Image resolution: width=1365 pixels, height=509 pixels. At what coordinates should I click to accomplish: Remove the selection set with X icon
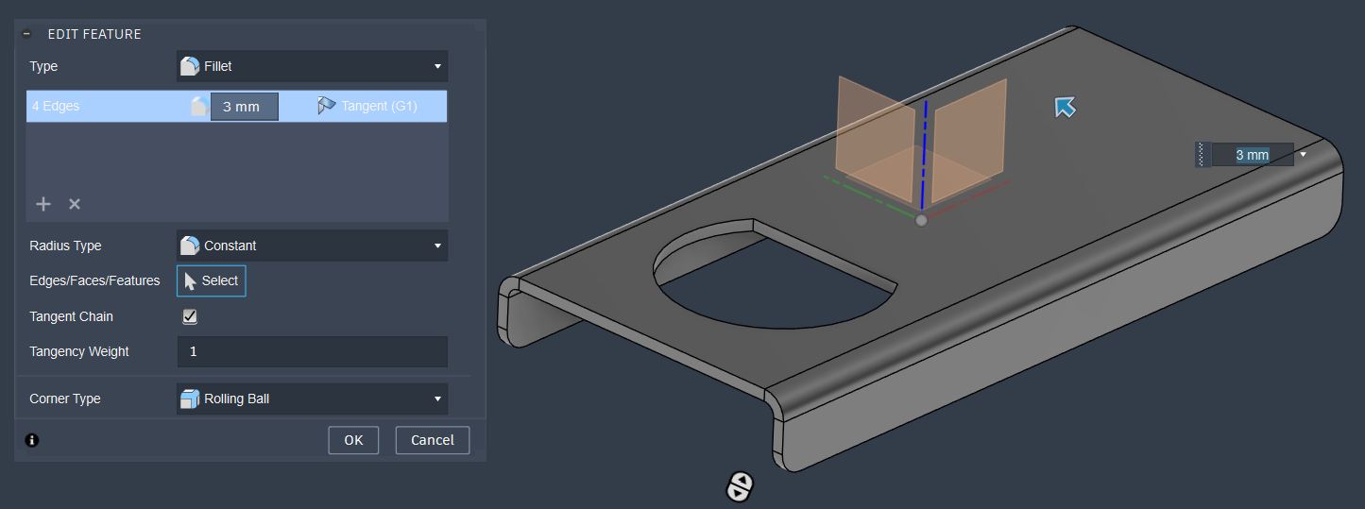pyautogui.click(x=75, y=204)
